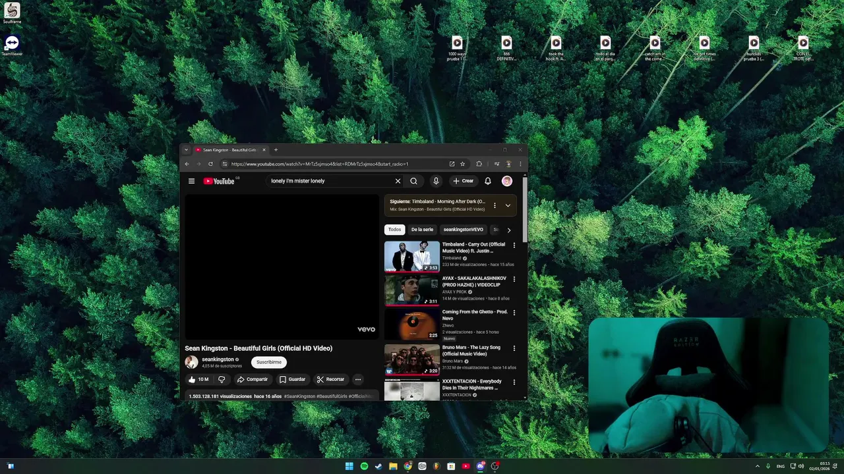
Task: Click the #SeanKingston hashtag
Action: pos(299,396)
